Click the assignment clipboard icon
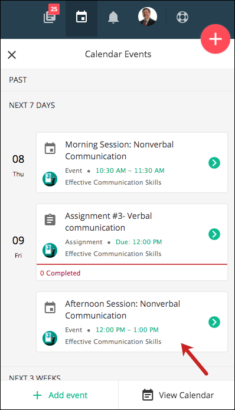This screenshot has width=235, height=410. click(x=50, y=219)
